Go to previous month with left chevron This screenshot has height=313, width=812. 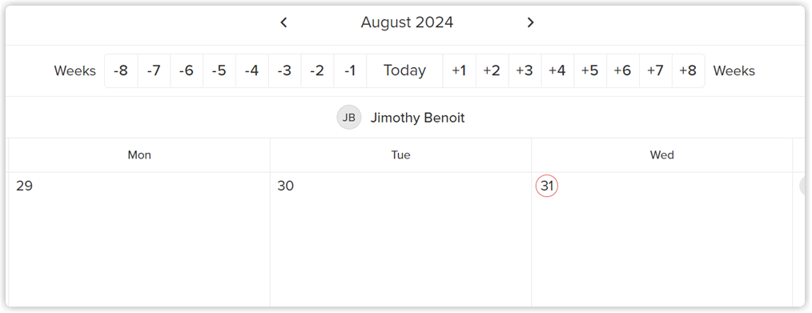(x=283, y=22)
